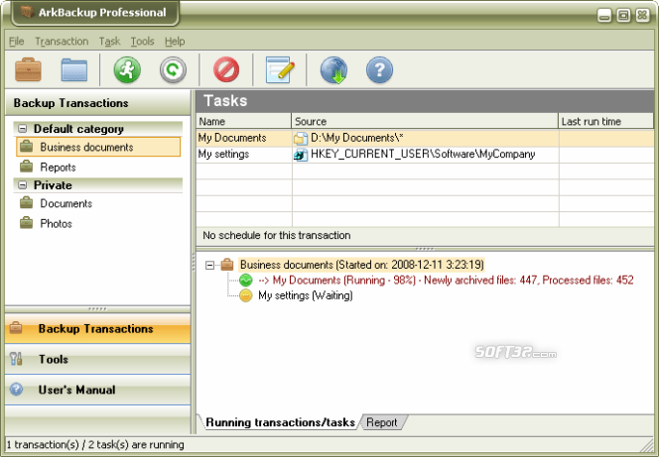This screenshot has height=457, width=659.
Task: Open the Help menu
Action: tap(175, 41)
